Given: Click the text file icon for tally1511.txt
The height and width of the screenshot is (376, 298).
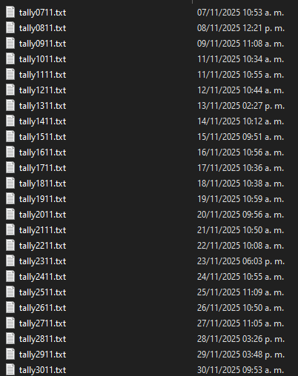Looking at the screenshot, I should click(10, 137).
